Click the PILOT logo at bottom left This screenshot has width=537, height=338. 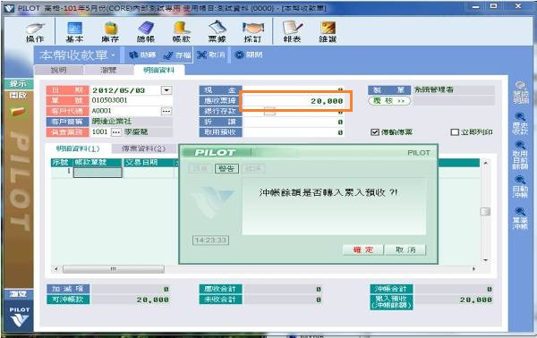point(19,317)
